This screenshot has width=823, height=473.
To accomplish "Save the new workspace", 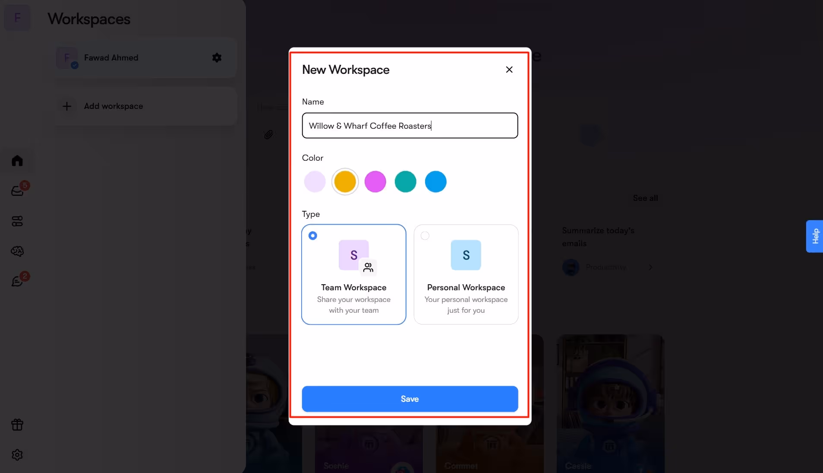I will [x=410, y=399].
